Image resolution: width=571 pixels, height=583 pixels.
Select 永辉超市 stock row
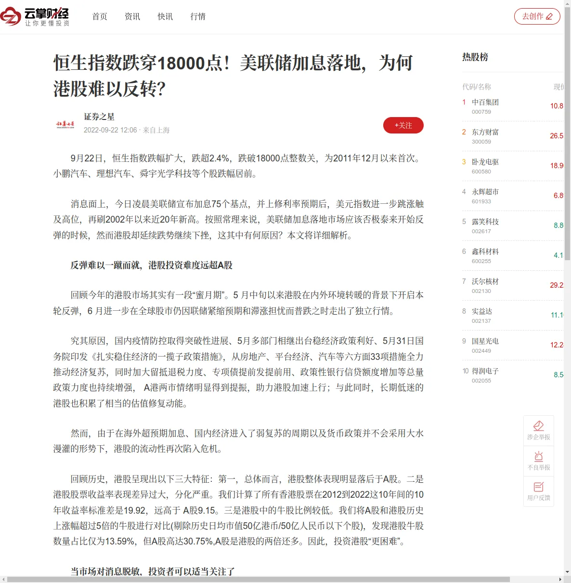click(512, 196)
